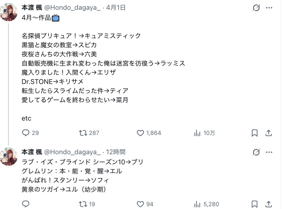Expand more options on second post
The height and width of the screenshot is (209, 284).
(x=269, y=152)
